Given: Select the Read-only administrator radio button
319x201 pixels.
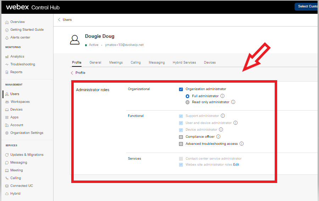Looking at the screenshot, I should (x=188, y=102).
